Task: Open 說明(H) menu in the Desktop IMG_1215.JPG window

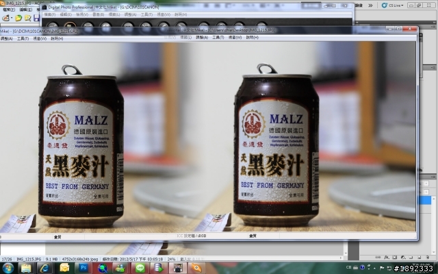Action: [x=252, y=37]
